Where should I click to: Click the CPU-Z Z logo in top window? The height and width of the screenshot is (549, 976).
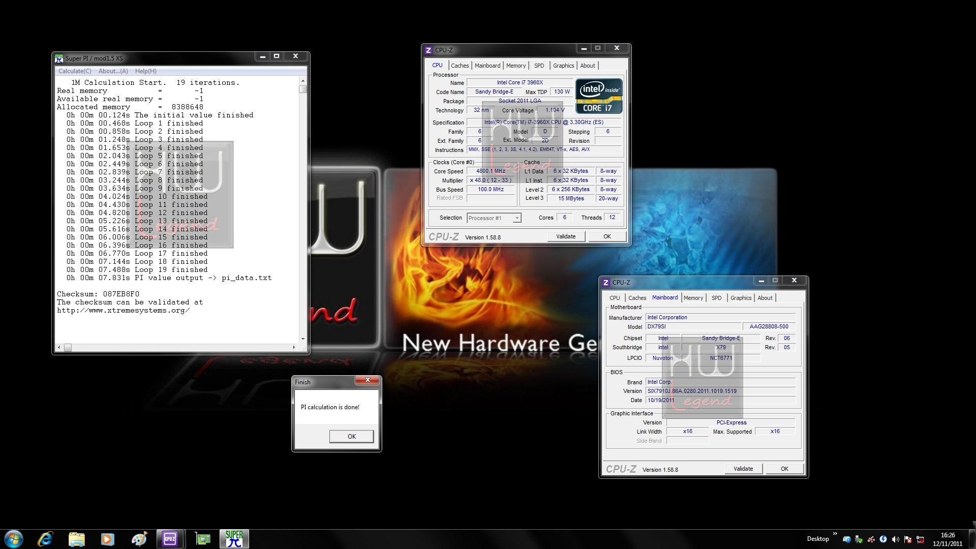click(x=429, y=50)
